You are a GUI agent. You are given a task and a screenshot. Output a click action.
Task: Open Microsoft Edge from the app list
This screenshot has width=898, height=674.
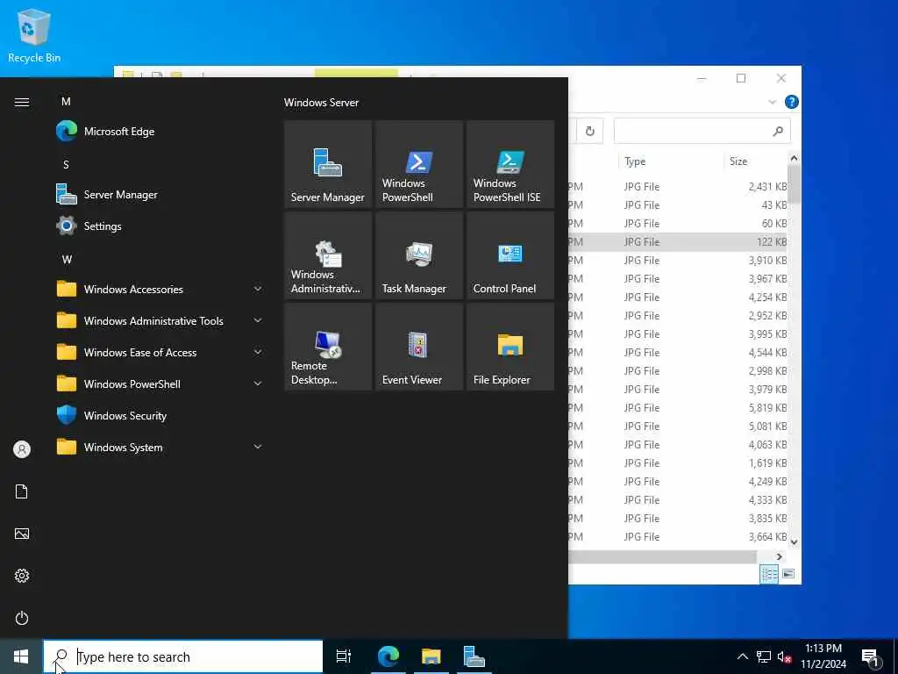[160, 132]
